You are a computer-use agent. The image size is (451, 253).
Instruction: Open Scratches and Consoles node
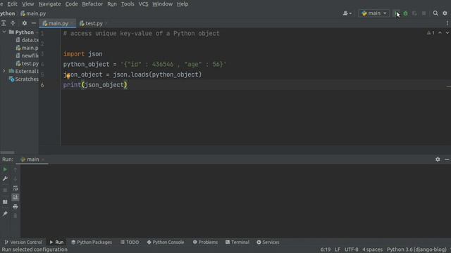tap(24, 79)
